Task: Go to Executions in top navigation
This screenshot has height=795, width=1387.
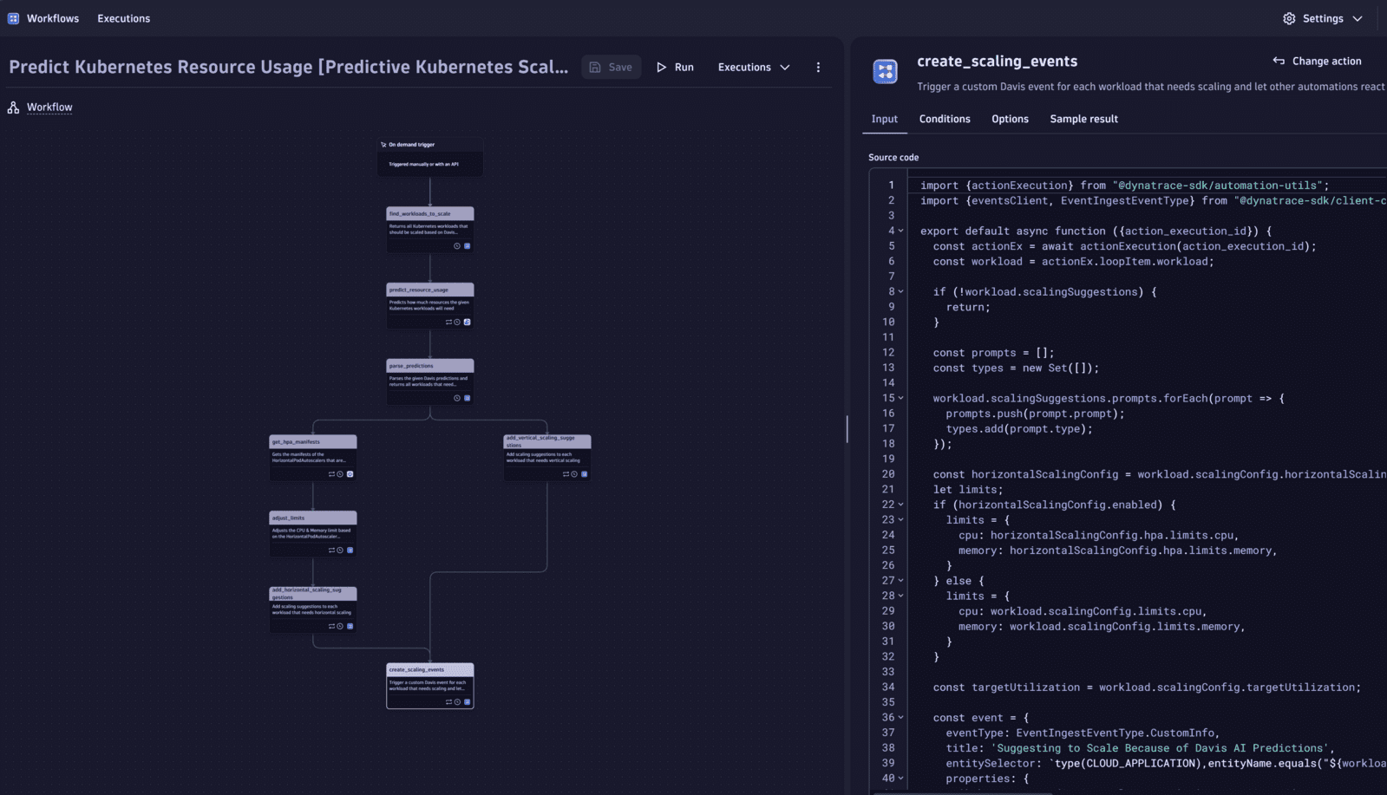Action: click(x=124, y=18)
